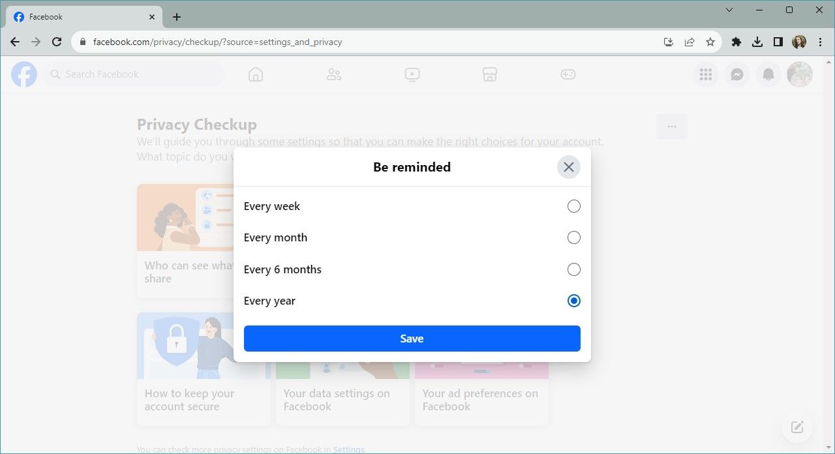This screenshot has height=454, width=835.
Task: Switch to the Facebook browser tab
Action: pos(78,16)
